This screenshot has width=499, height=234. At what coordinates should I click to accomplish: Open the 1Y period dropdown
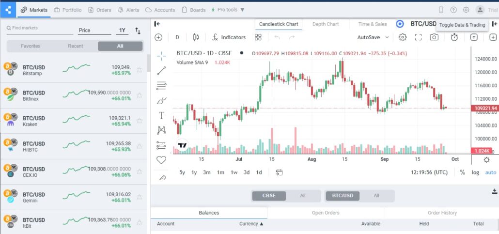[x=122, y=31]
